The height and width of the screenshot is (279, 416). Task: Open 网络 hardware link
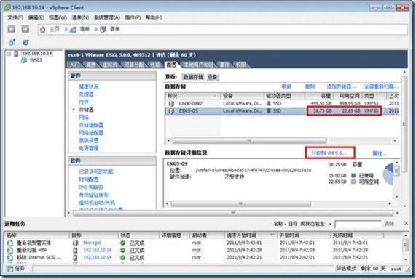coord(84,117)
